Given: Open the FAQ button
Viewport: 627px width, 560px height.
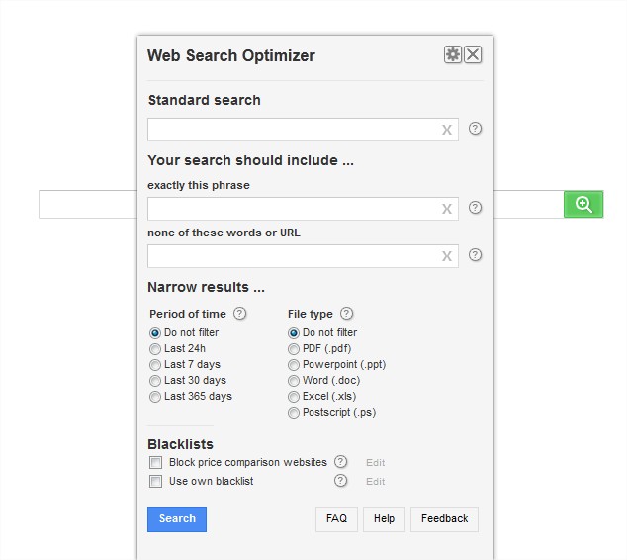Looking at the screenshot, I should point(336,519).
